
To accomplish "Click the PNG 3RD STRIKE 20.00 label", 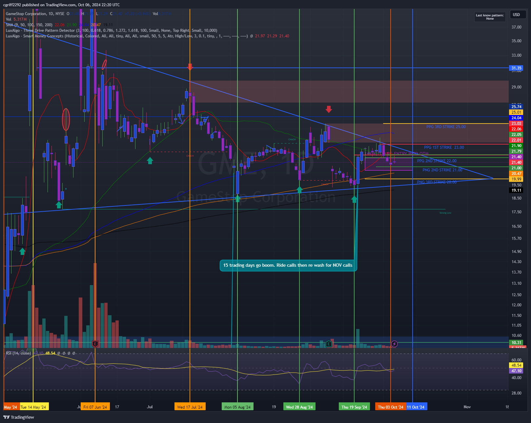I will pyautogui.click(x=437, y=182).
